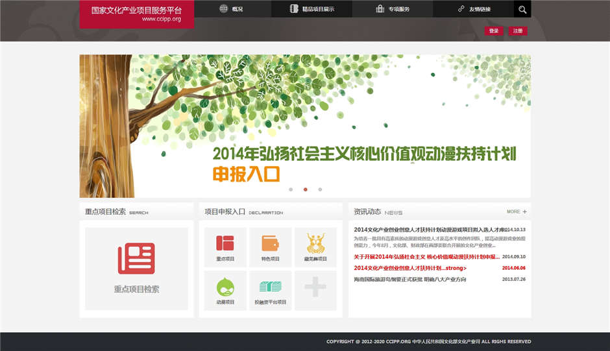Select the third carousel indicator dot
Screen dimensions: 610x351
(x=320, y=189)
